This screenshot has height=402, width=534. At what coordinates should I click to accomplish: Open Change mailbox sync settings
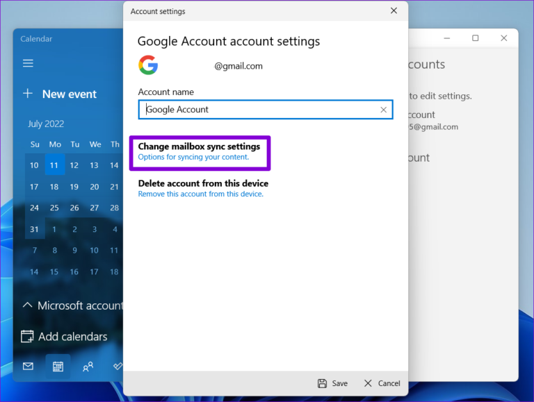click(x=200, y=146)
